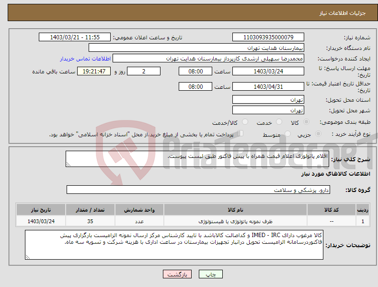Click the quantity cell showing 35

[x=90, y=221]
